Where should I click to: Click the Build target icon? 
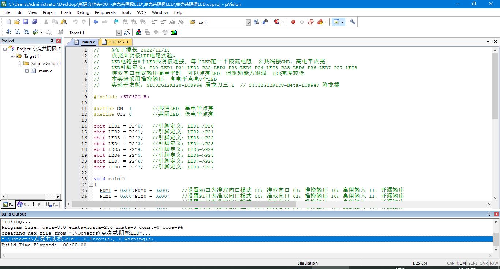(17, 32)
